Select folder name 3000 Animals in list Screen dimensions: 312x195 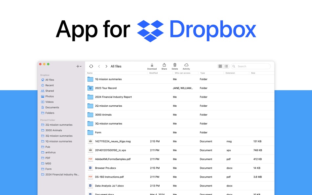[103, 115]
